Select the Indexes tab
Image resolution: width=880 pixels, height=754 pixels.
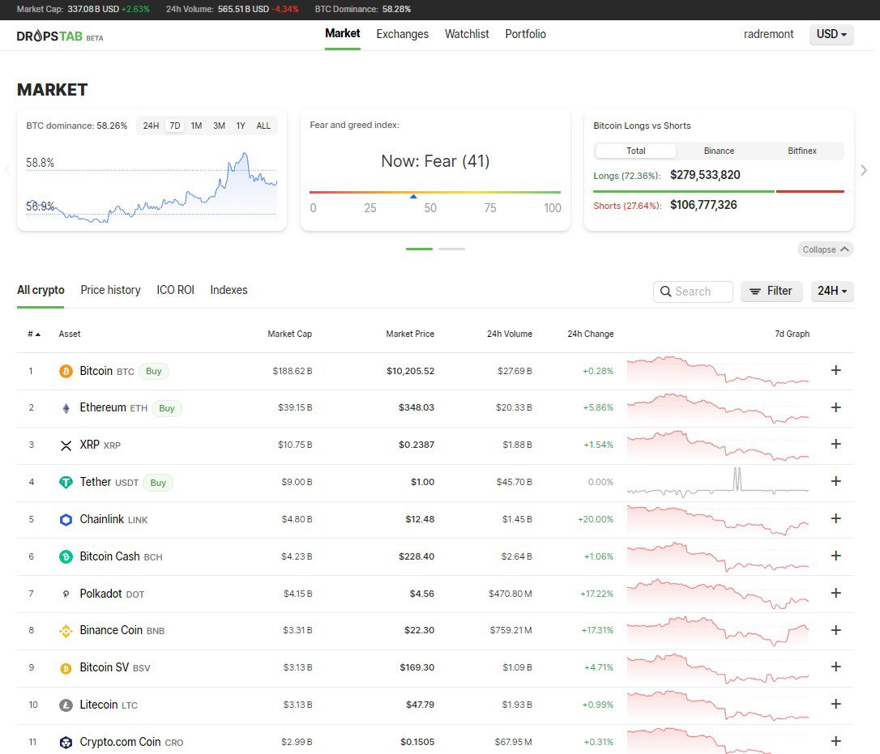229,290
